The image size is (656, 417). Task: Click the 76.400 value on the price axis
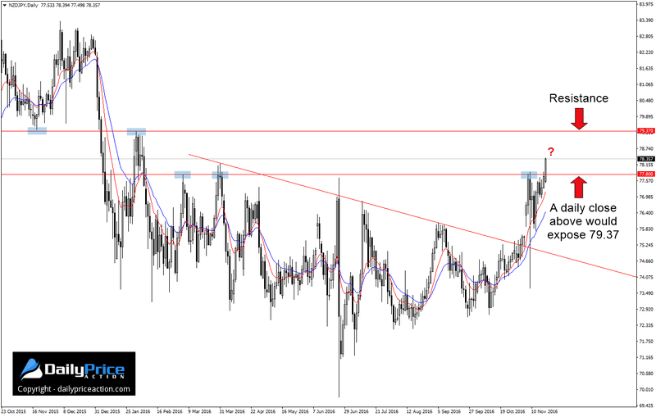tap(646, 213)
